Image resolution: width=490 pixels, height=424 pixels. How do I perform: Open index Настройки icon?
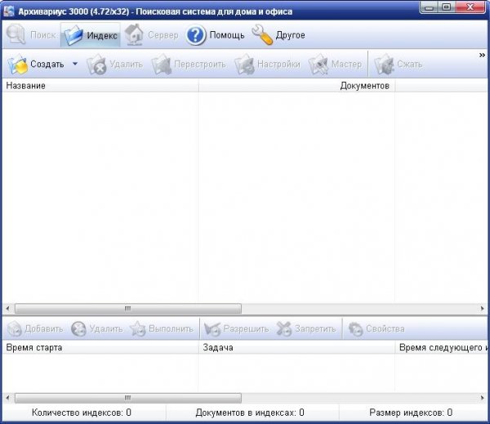245,65
